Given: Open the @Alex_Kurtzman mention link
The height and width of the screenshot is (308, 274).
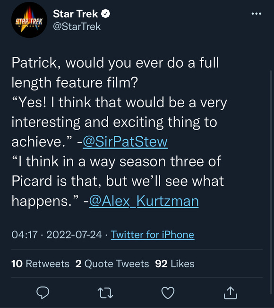Looking at the screenshot, I should [144, 201].
